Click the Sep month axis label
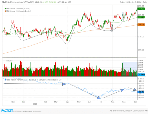This screenshot has height=114, width=148. (124, 102)
